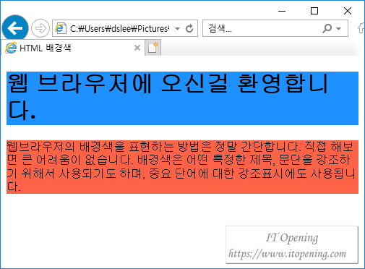Expand the address bar history dropdown arrow
The image size is (365, 269).
[x=177, y=29]
